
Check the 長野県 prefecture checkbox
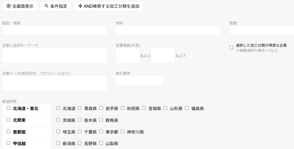80,143
